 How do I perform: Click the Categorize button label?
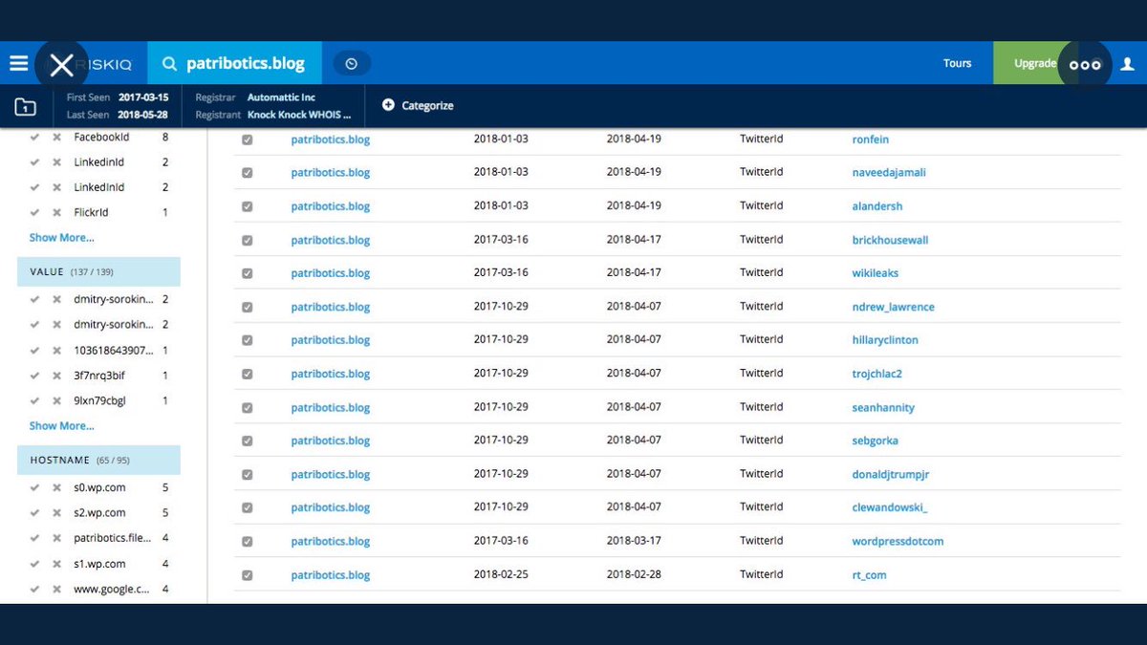[427, 106]
